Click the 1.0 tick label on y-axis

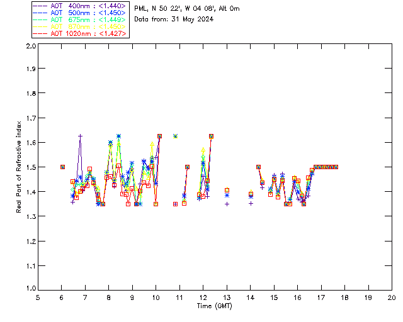(30, 289)
